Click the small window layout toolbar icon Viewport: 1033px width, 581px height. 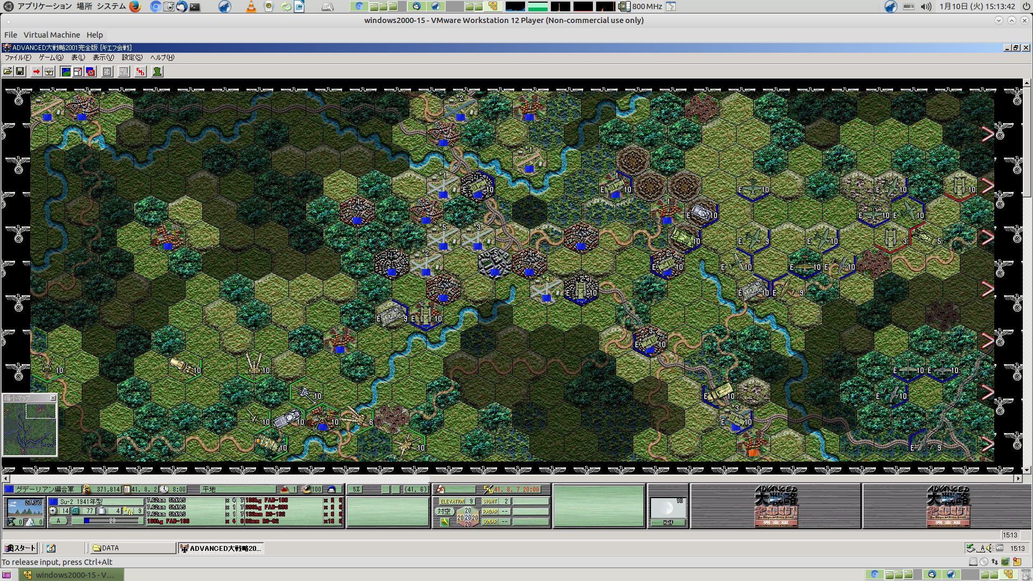point(78,72)
